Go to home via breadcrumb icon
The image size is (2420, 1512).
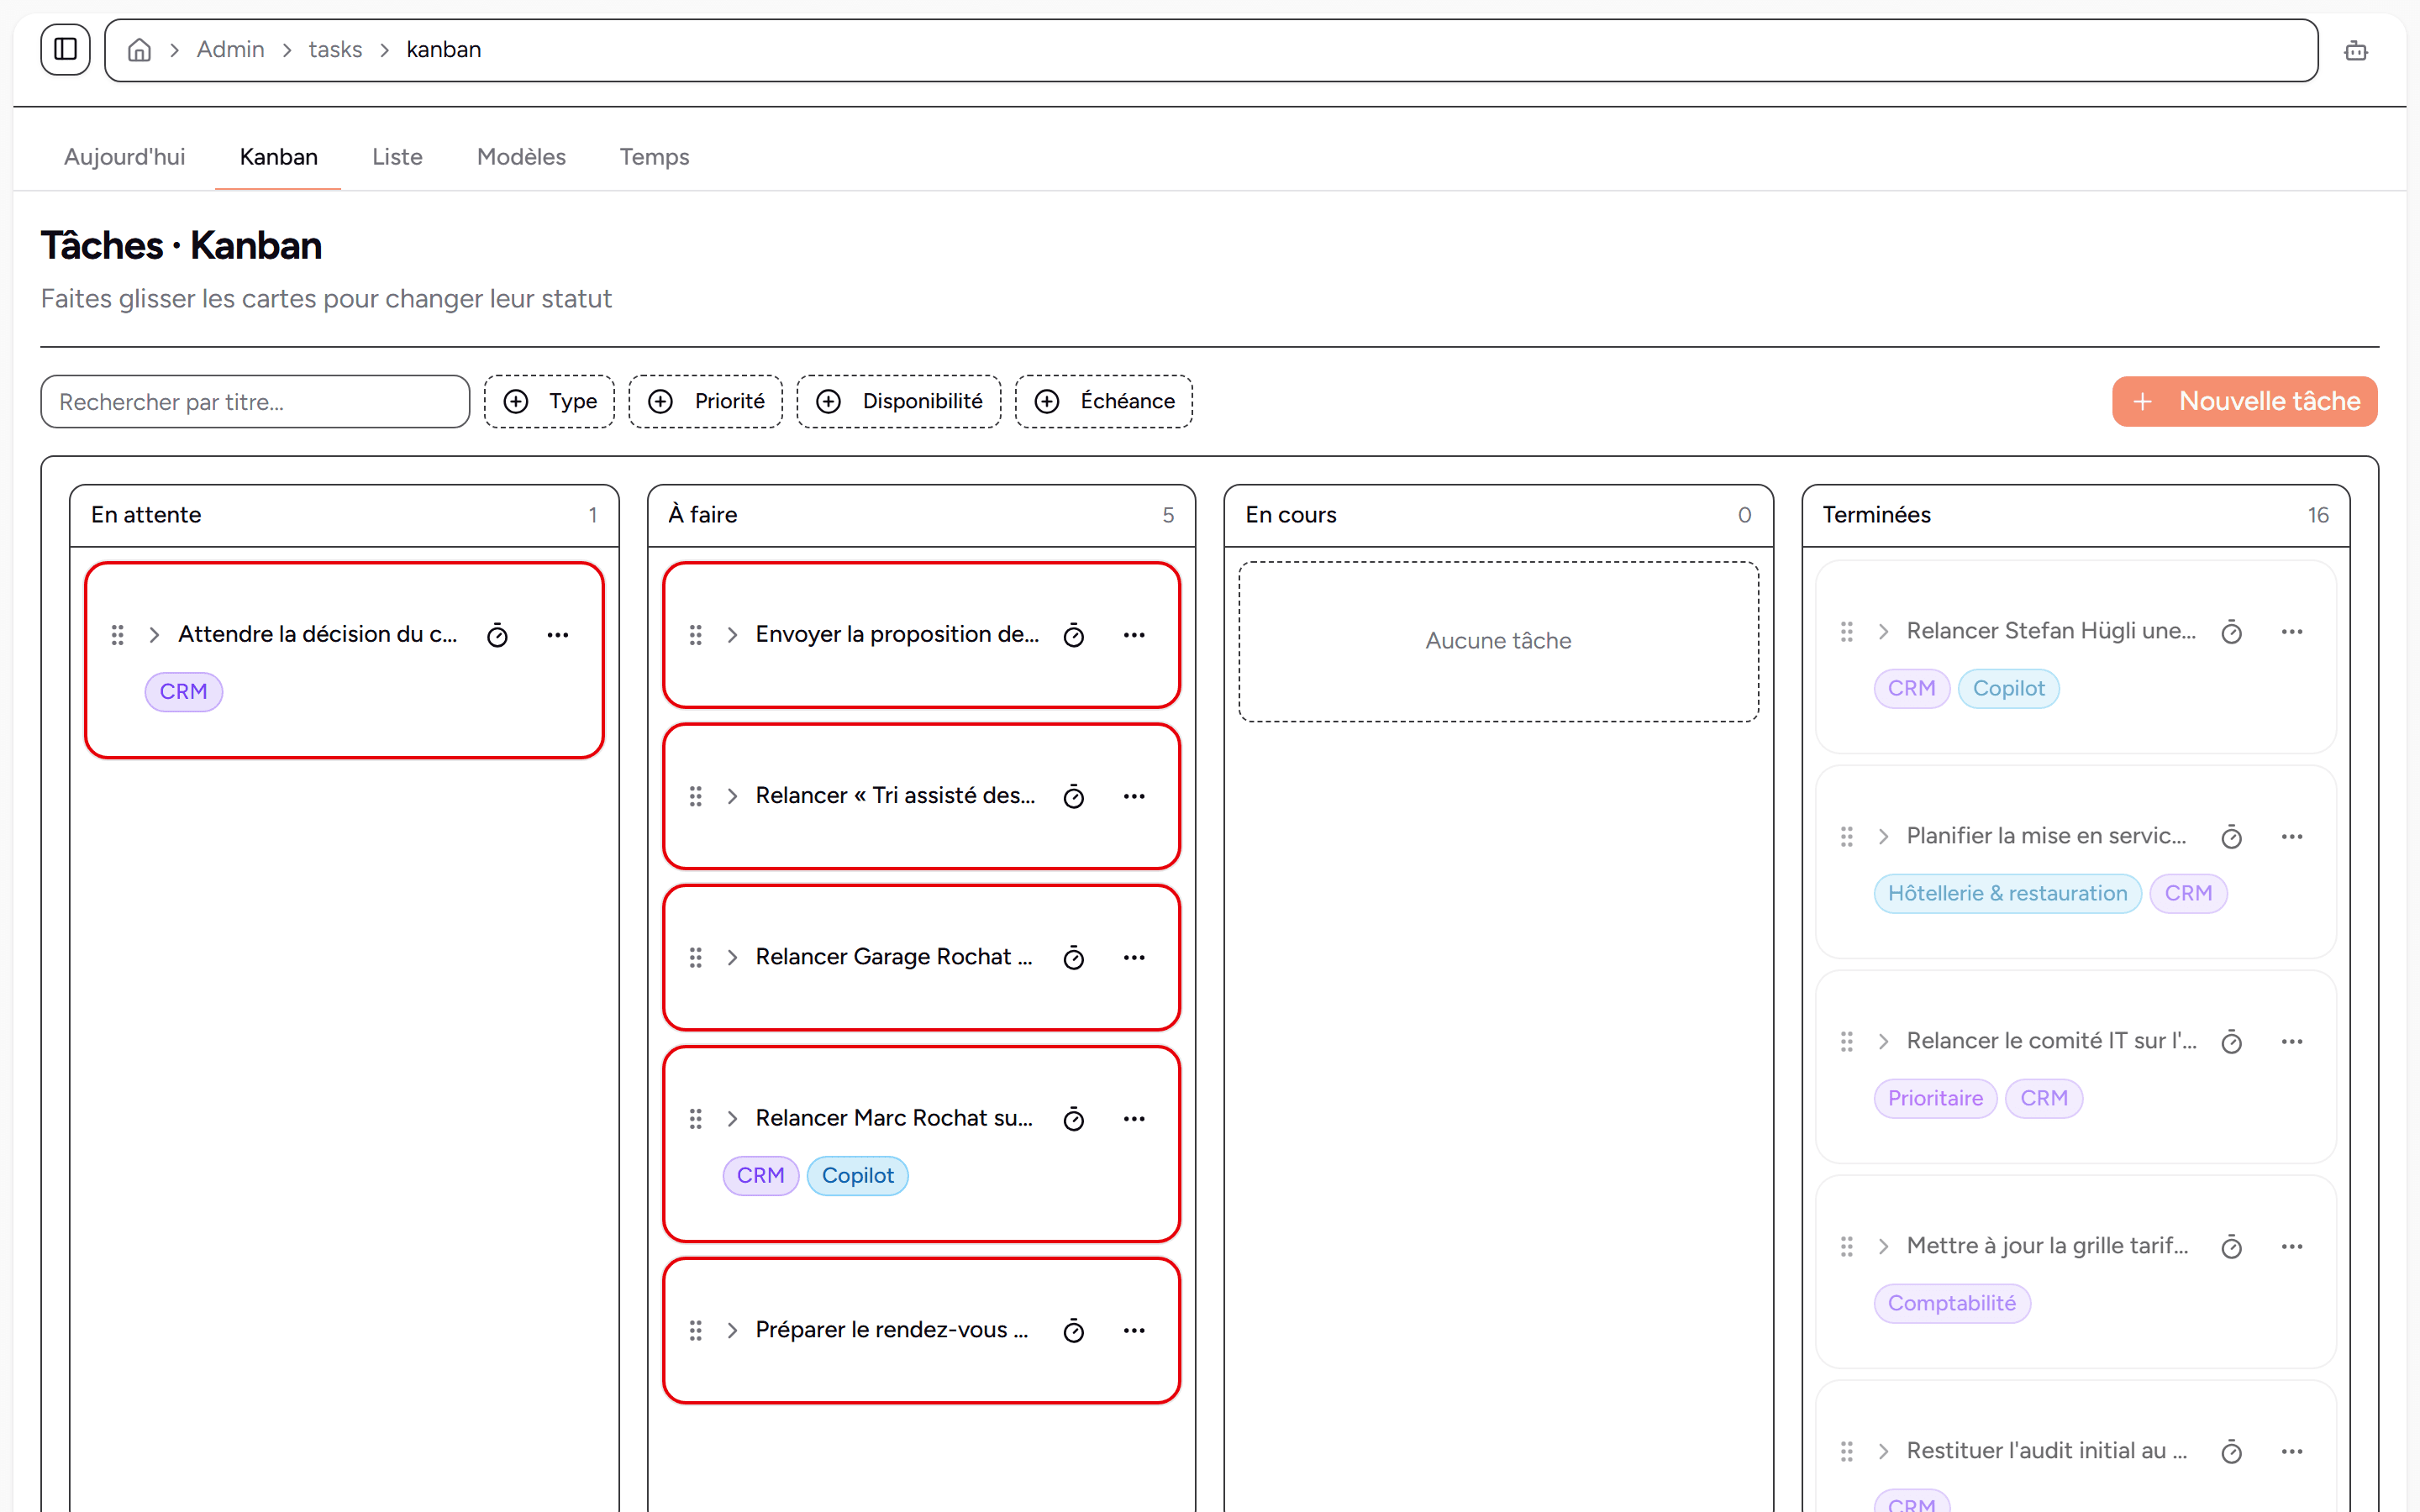140,50
